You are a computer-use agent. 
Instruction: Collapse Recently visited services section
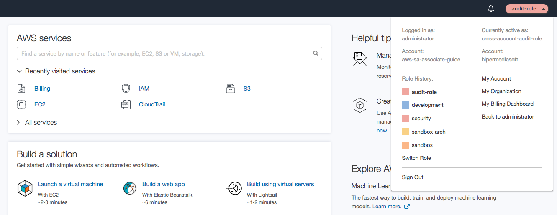[x=19, y=71]
